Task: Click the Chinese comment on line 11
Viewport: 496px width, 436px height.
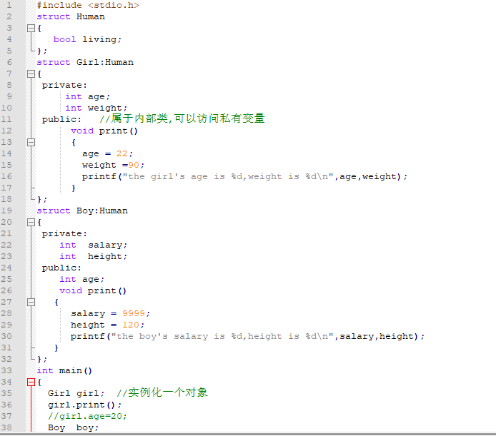Action: [182, 118]
